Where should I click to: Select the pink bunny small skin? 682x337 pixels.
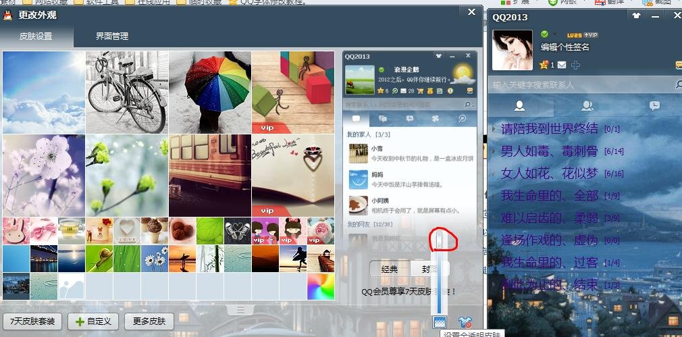[16, 231]
